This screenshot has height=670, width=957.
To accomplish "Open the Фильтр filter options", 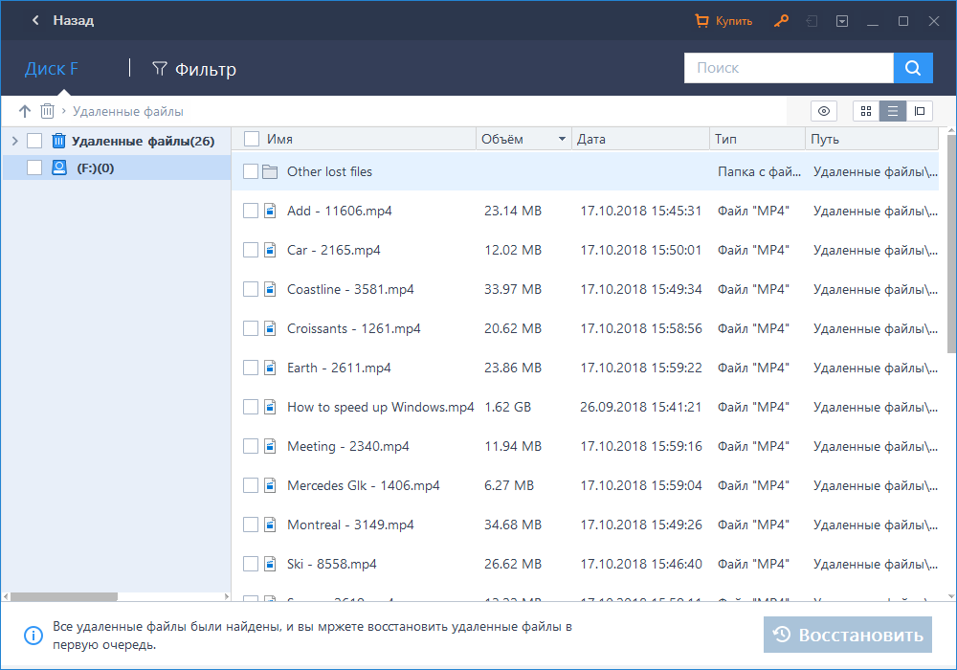I will 194,69.
